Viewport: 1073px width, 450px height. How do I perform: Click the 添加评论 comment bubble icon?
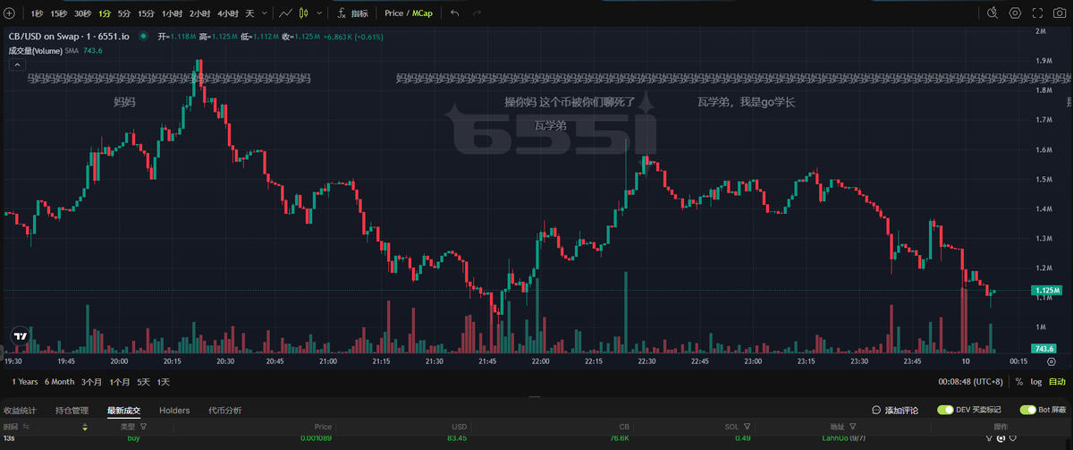877,410
